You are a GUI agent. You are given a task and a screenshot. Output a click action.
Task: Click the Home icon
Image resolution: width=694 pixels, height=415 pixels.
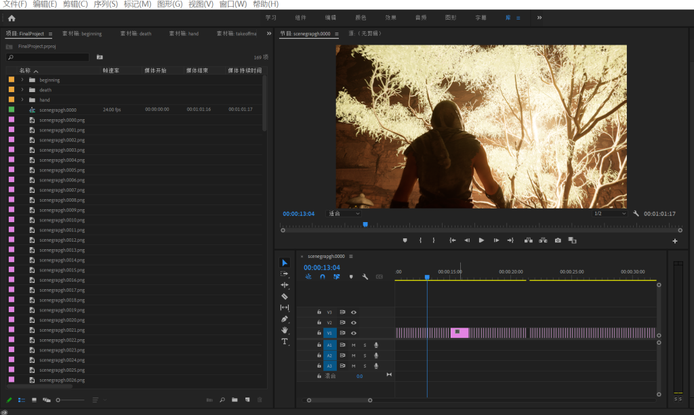[12, 18]
